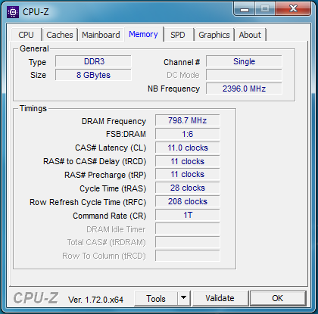Click the Ver. 1.72.0.x64 version text
This screenshot has width=318, height=314.
click(x=95, y=300)
